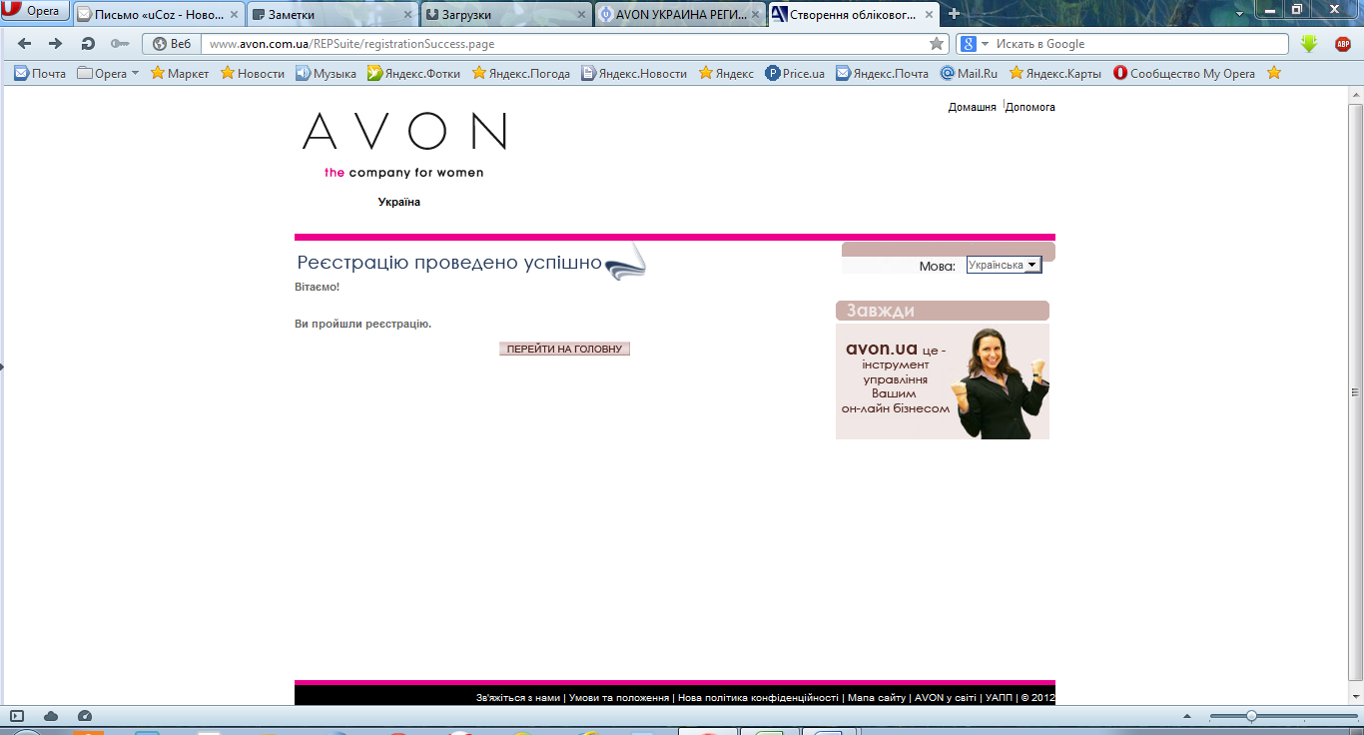Open the Сообщество My Opera bookmark
The height and width of the screenshot is (735, 1364).
pos(1184,73)
